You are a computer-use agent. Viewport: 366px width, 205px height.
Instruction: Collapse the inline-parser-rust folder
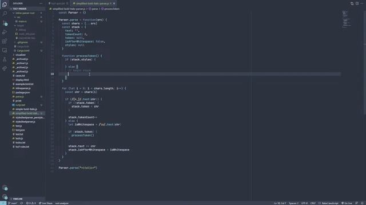(27, 13)
